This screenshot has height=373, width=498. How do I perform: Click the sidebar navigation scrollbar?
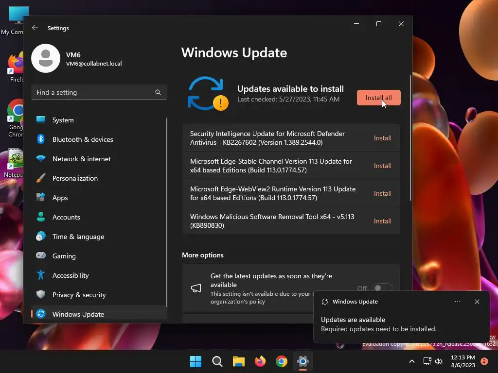(x=166, y=212)
